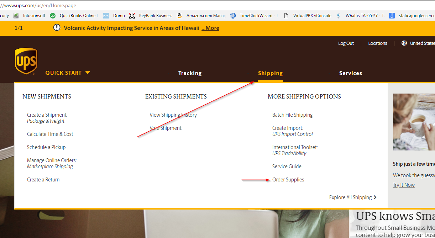This screenshot has width=435, height=238.
Task: Click Schedule a Pickup
Action: [46, 147]
